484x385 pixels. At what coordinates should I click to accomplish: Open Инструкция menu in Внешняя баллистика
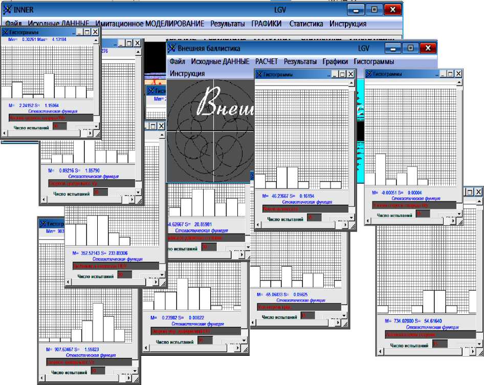tap(187, 74)
